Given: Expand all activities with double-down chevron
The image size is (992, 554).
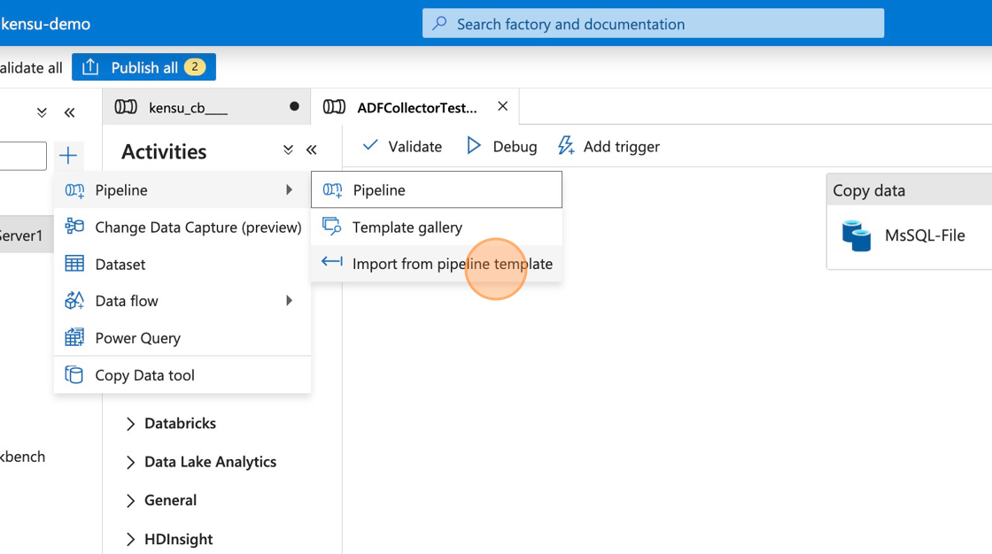Looking at the screenshot, I should pos(288,150).
